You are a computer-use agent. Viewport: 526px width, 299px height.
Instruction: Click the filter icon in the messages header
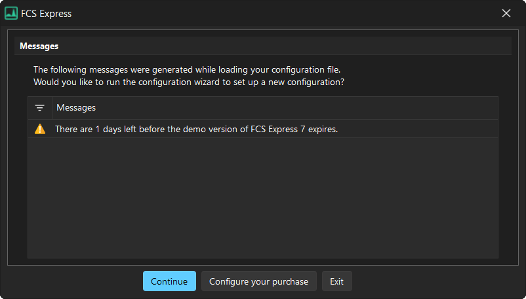[x=40, y=108]
